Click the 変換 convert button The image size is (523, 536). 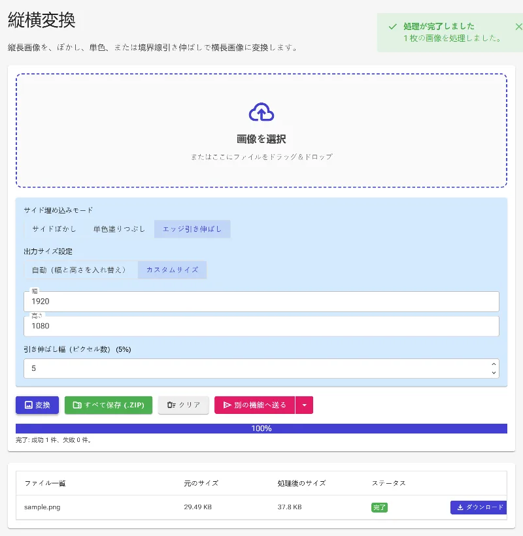click(37, 405)
